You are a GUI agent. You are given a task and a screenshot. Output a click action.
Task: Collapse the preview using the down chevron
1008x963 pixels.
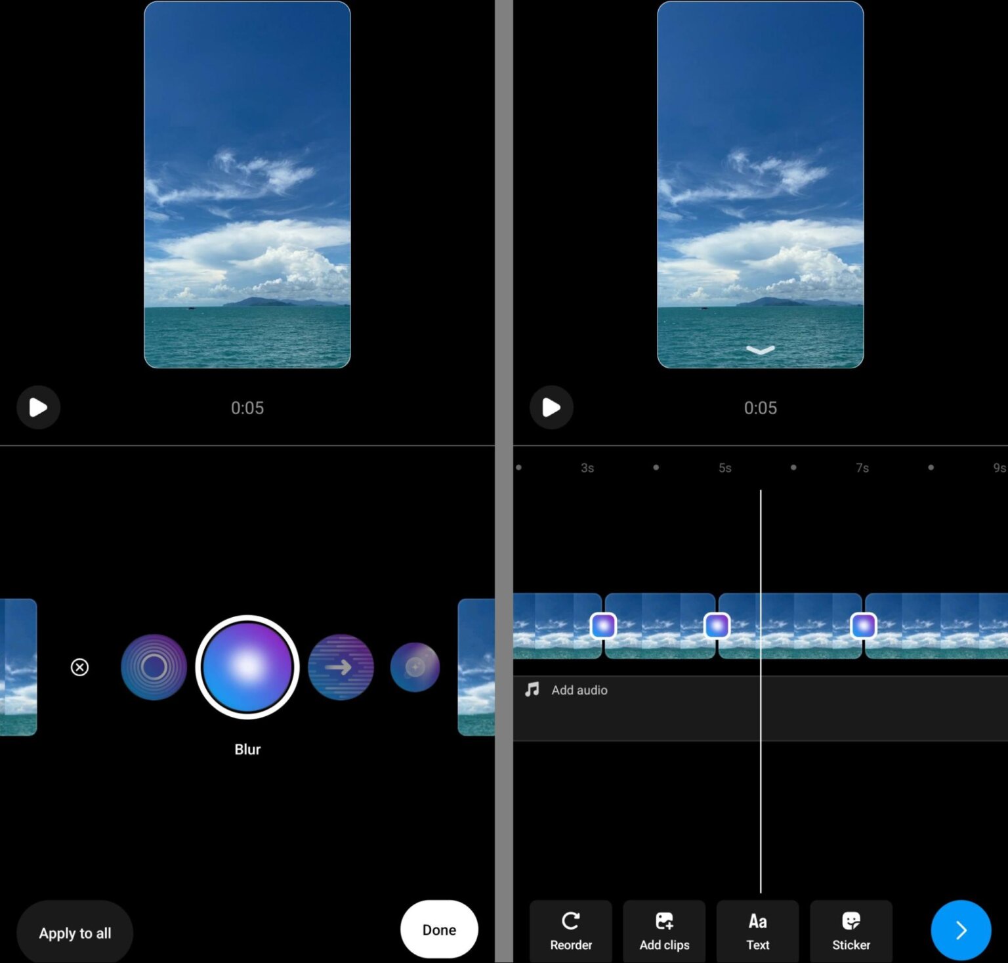click(761, 350)
